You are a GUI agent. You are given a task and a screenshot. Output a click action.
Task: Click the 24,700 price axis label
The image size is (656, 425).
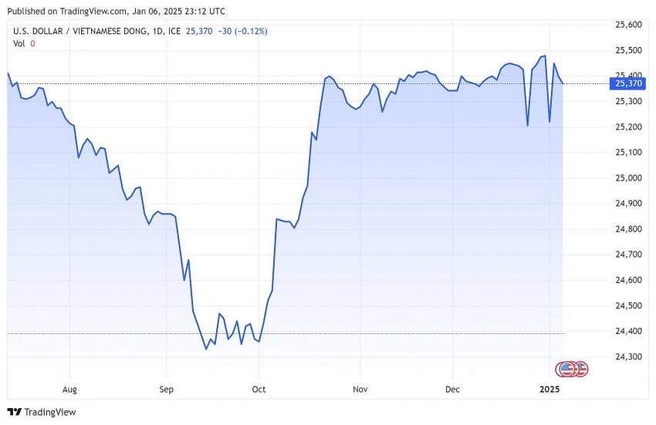point(627,255)
